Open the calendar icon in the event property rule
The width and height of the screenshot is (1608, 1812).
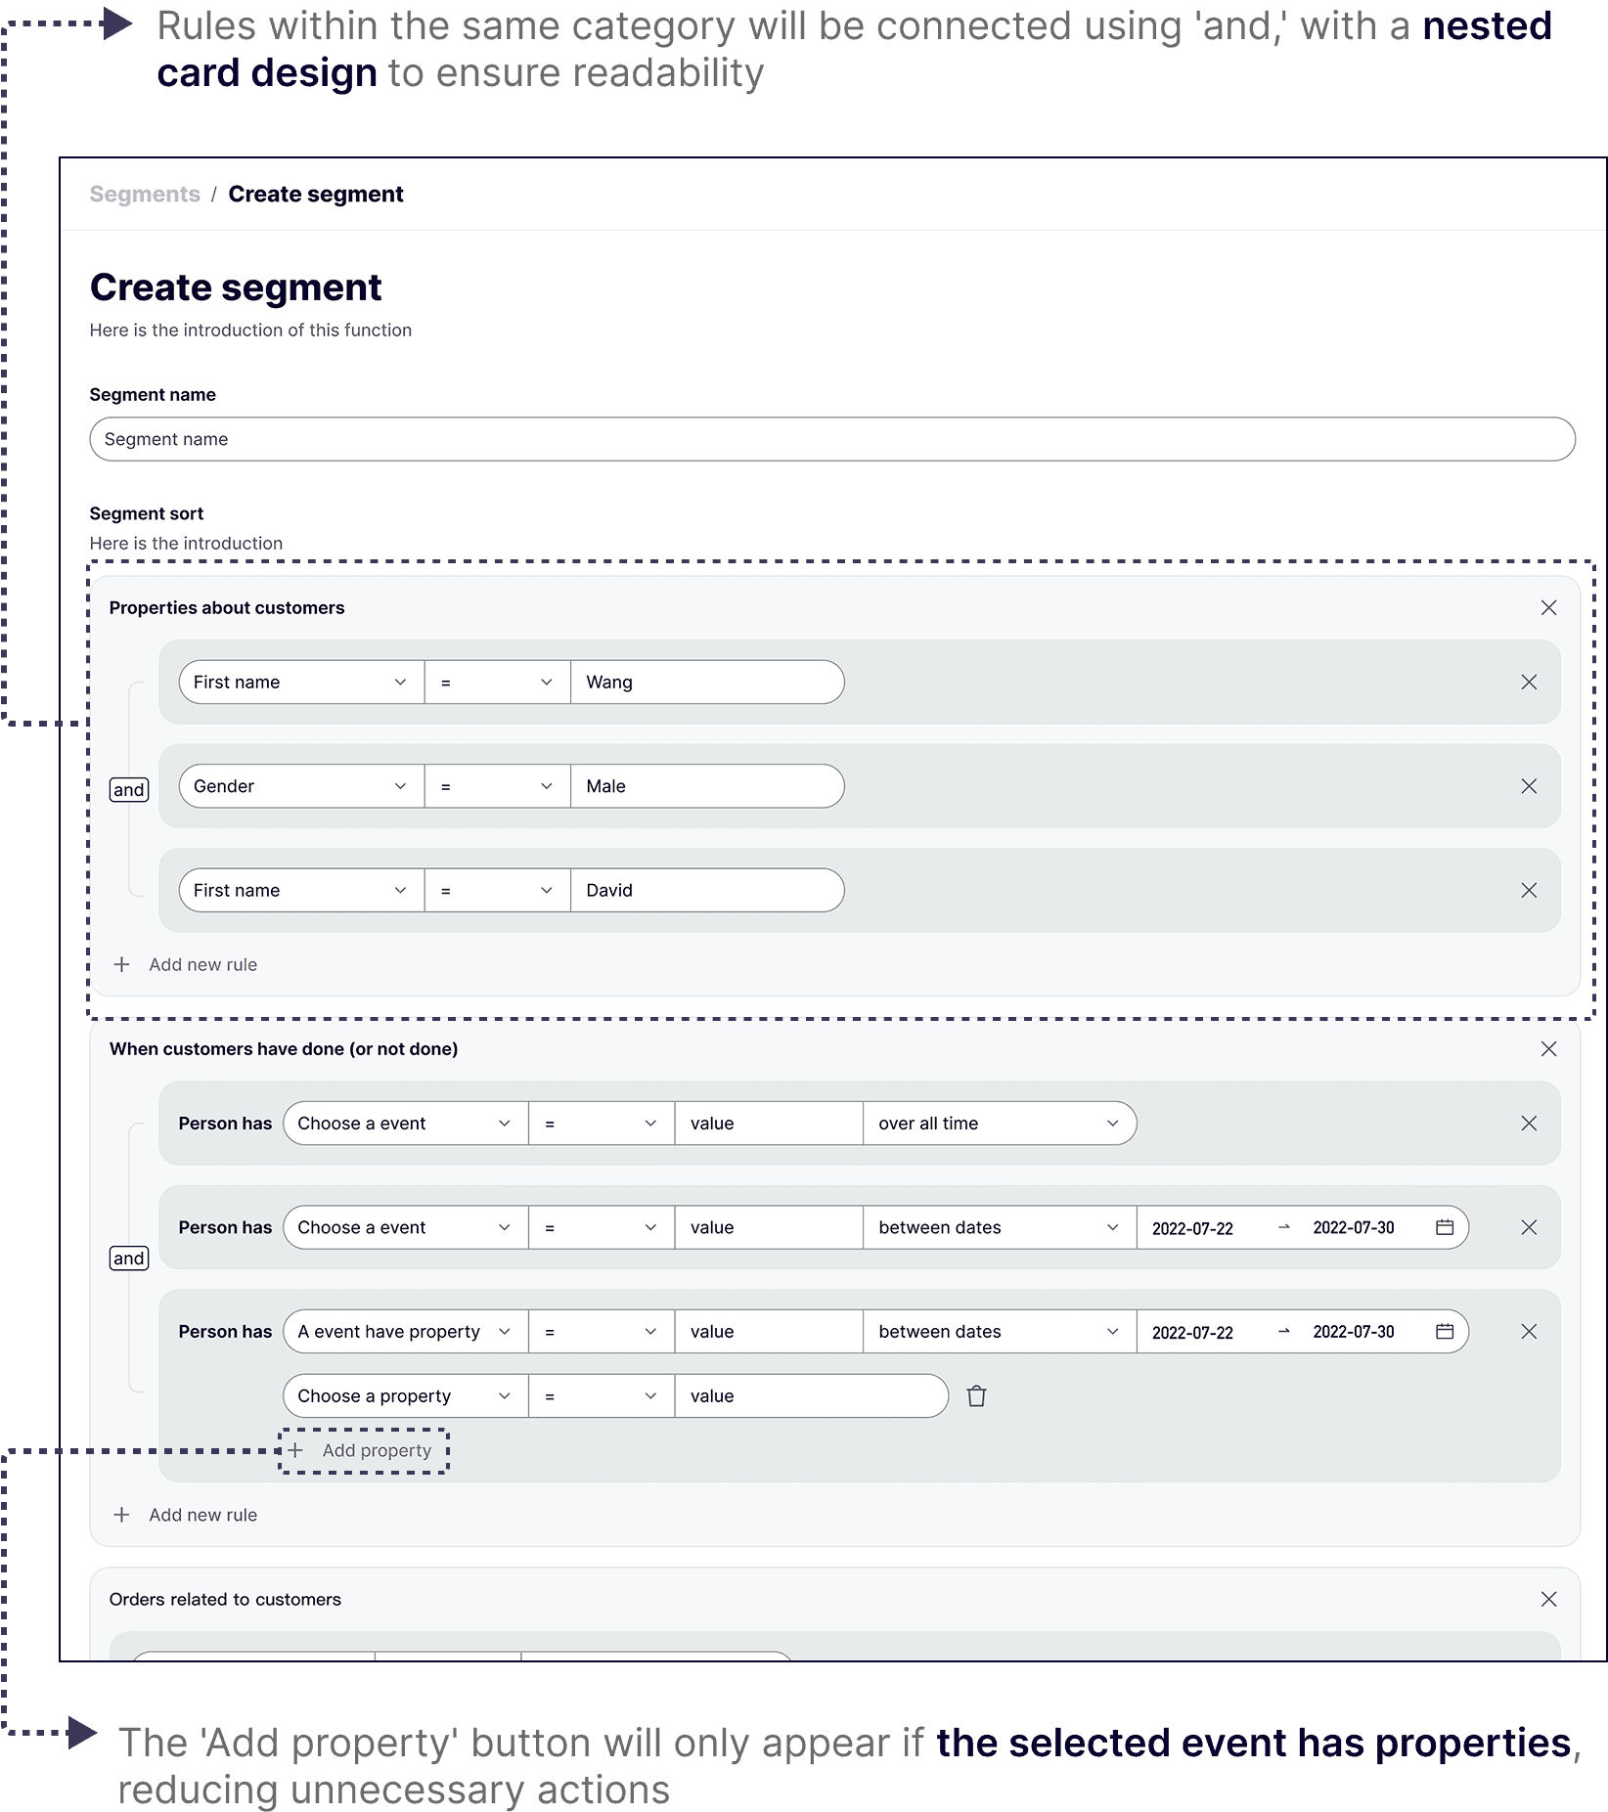point(1445,1331)
